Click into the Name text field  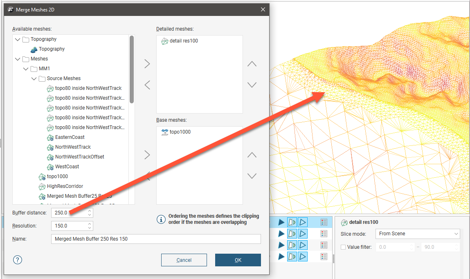(155, 239)
